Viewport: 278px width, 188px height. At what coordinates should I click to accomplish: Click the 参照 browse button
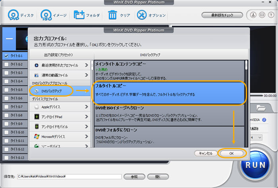(x=134, y=177)
